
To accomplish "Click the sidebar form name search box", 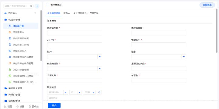I will [18, 6].
